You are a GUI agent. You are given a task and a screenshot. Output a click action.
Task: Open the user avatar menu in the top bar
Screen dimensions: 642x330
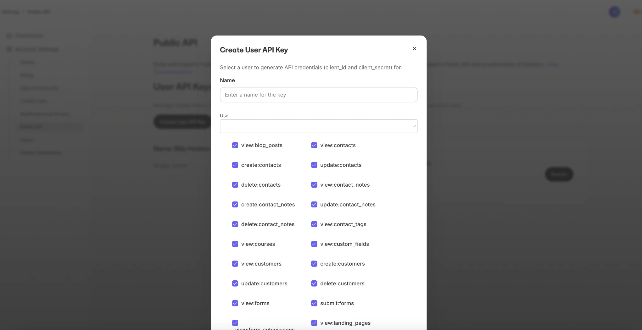pos(614,12)
